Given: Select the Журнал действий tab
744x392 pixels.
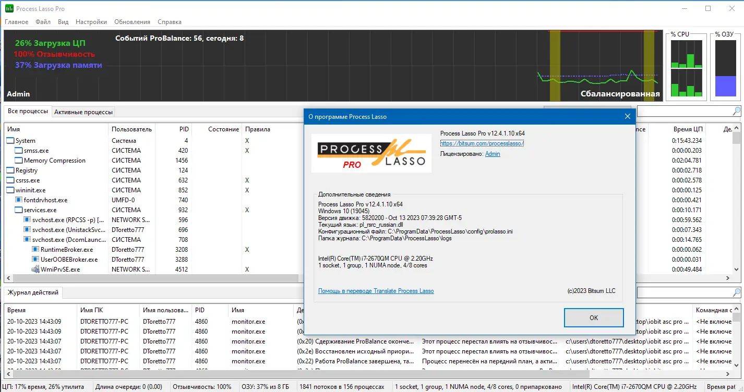Looking at the screenshot, I should click(x=33, y=292).
